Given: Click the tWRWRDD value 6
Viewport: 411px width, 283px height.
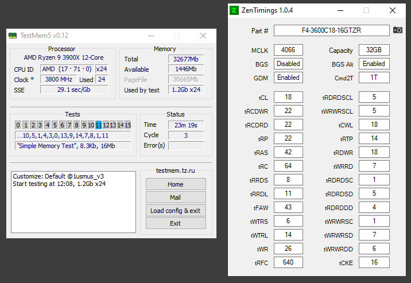Looking at the screenshot, I should click(374, 249).
